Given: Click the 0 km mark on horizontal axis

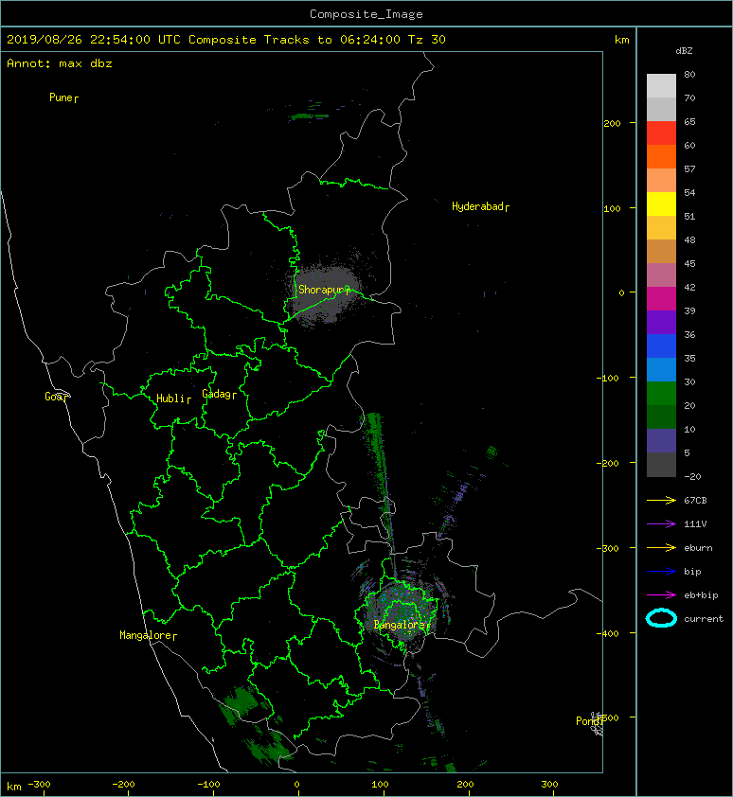Looking at the screenshot, I should pos(297,785).
